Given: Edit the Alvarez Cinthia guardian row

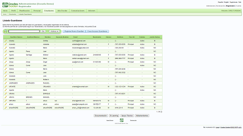Looking at the screenshot, I should [x=6, y=41].
